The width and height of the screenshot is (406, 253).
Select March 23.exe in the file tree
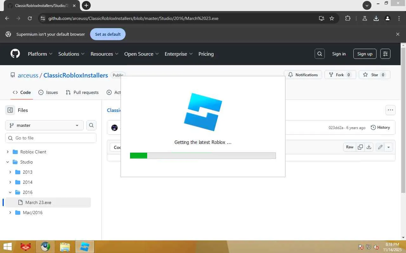(x=48, y=202)
